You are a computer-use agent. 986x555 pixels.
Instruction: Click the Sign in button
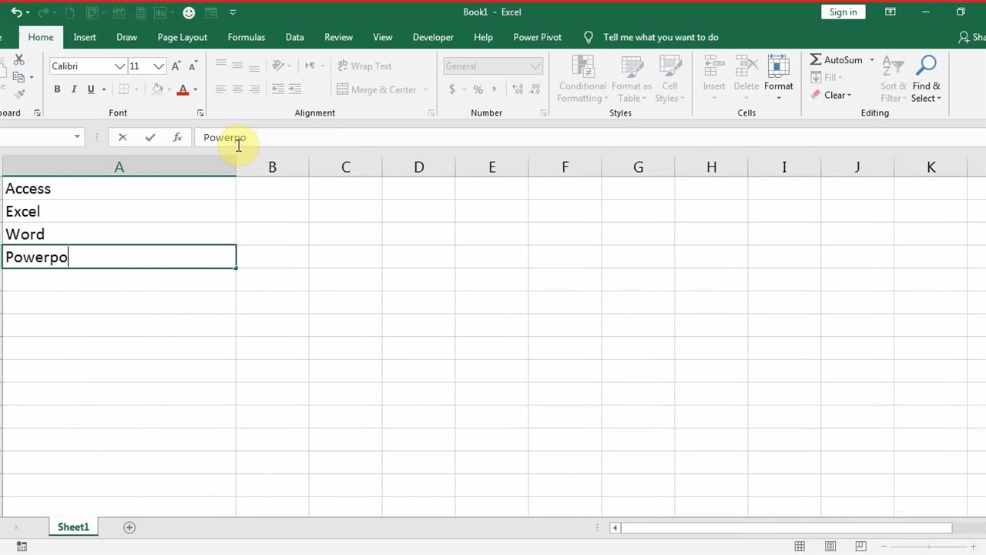tap(843, 12)
